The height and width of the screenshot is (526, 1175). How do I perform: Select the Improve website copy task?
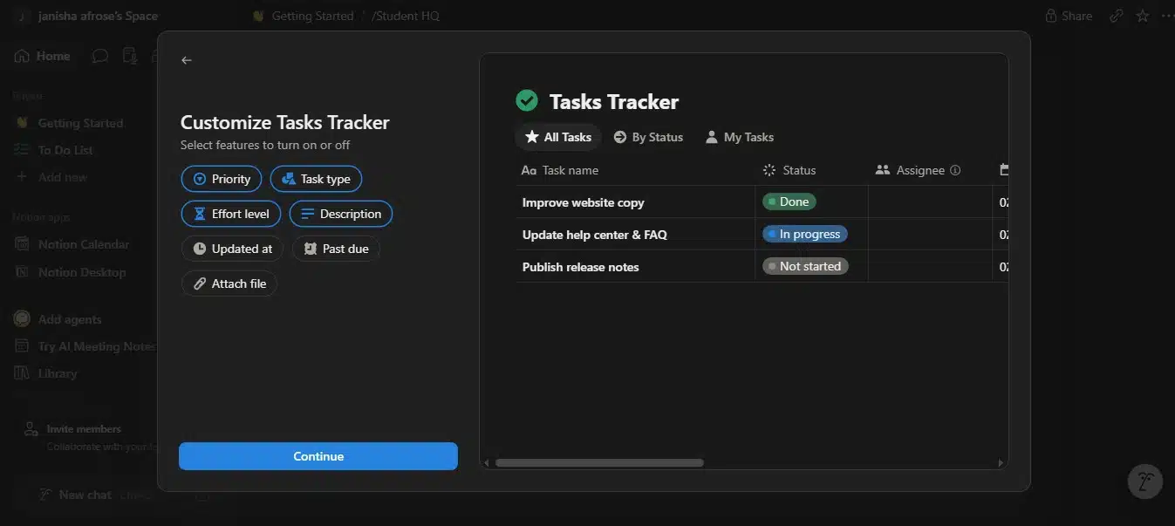583,202
